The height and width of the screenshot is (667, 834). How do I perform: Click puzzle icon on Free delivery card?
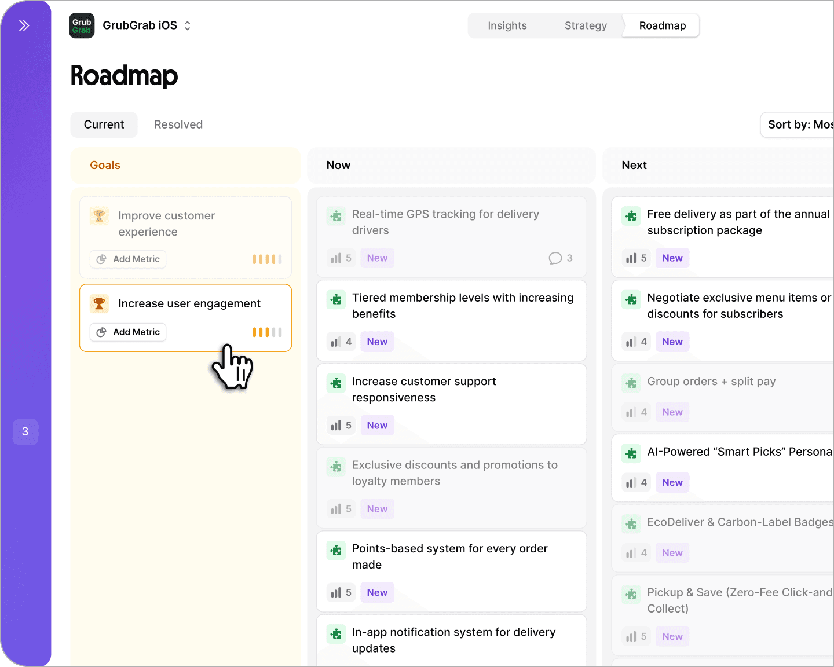pyautogui.click(x=631, y=216)
